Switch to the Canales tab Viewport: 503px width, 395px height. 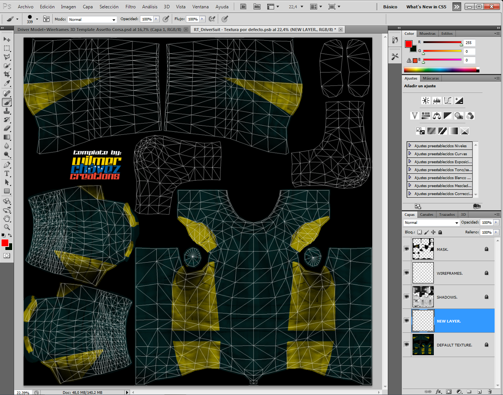[427, 215]
